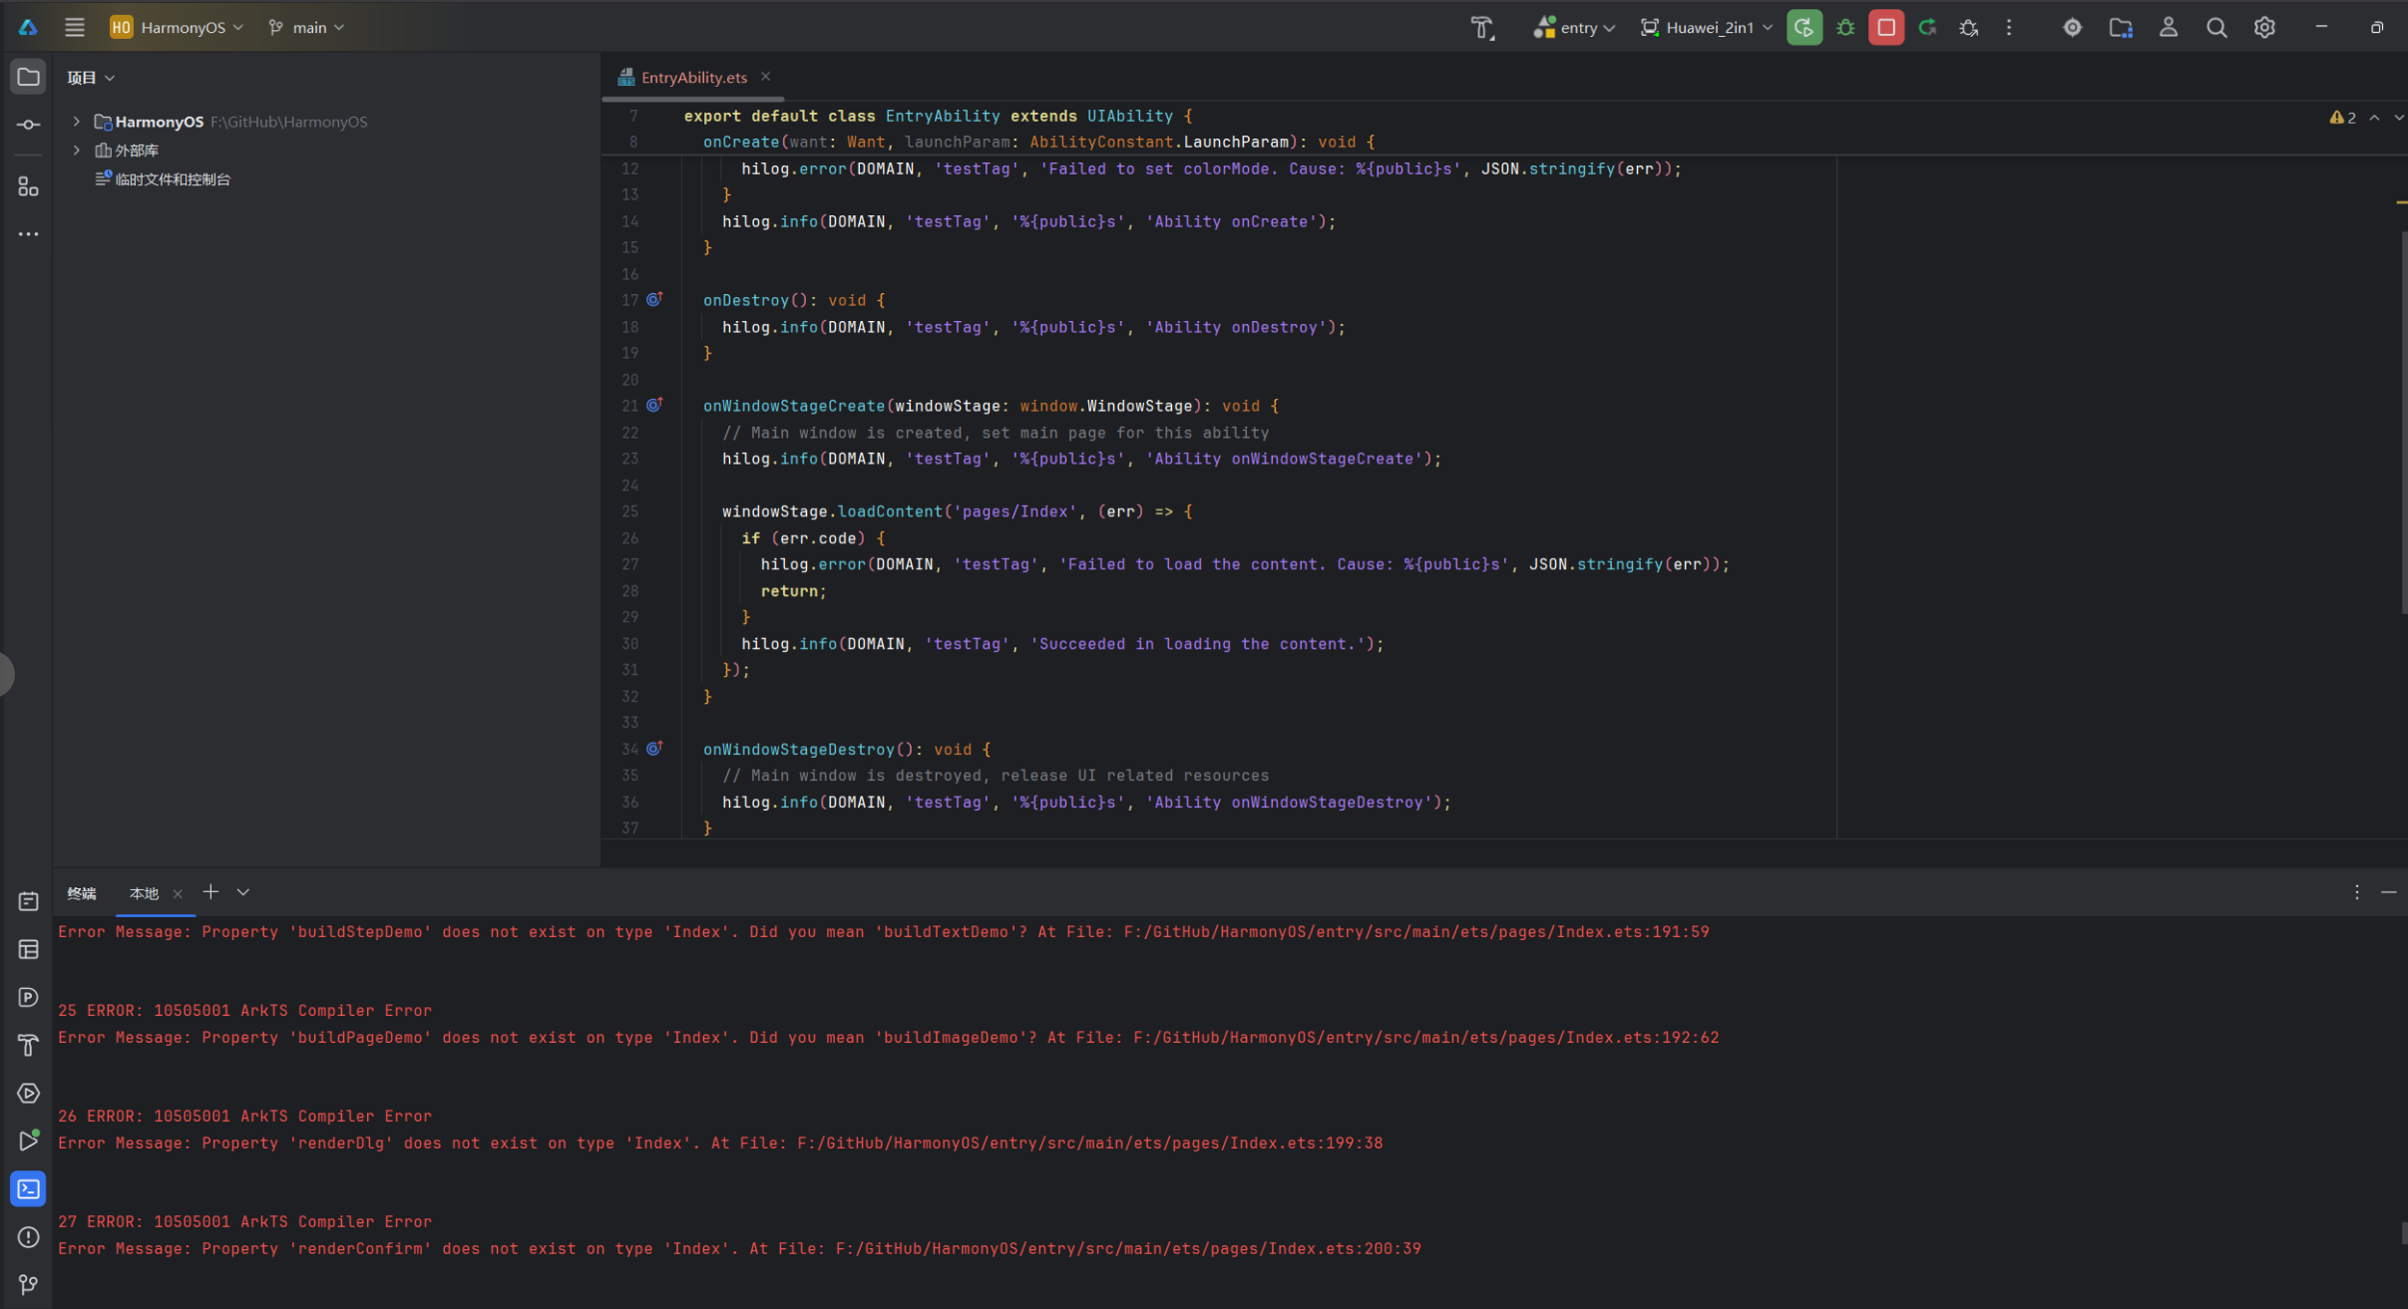Click the Debug bug icon
The width and height of the screenshot is (2408, 1309).
coord(1845,27)
